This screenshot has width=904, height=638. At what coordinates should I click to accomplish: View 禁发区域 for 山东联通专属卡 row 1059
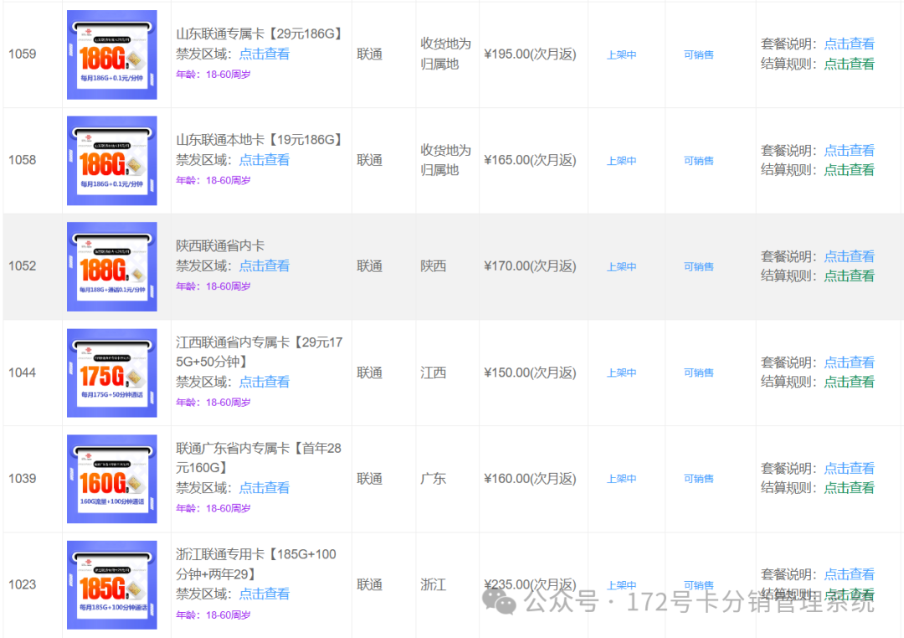click(265, 54)
